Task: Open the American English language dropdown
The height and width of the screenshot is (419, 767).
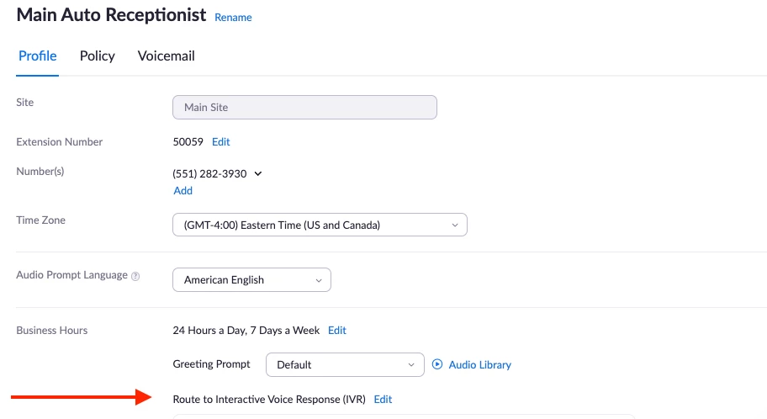Action: tap(251, 280)
